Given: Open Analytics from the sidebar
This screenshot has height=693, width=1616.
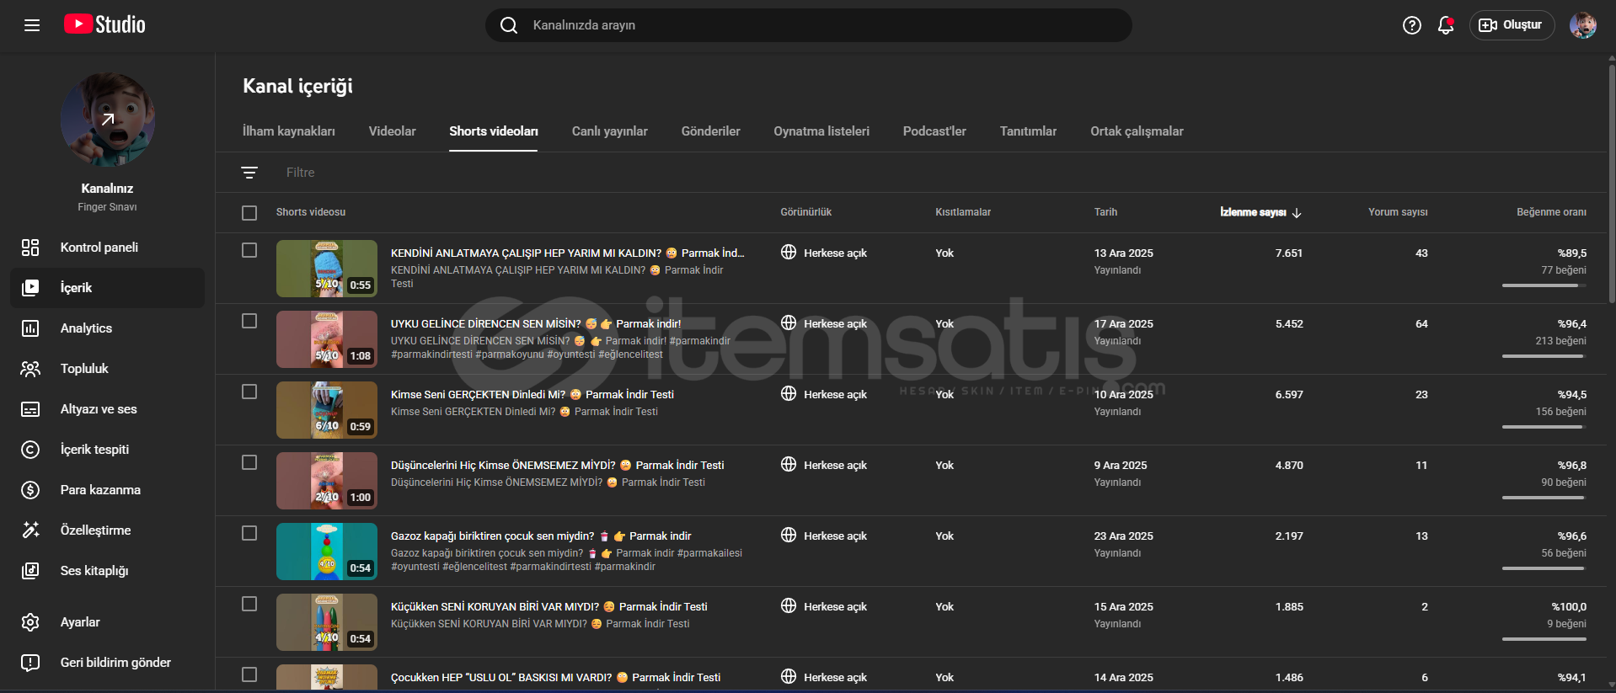Looking at the screenshot, I should 86,328.
